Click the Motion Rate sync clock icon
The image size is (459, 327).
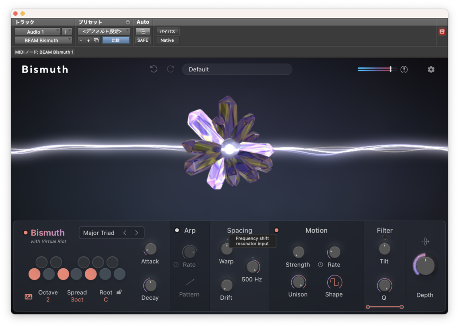click(x=320, y=264)
